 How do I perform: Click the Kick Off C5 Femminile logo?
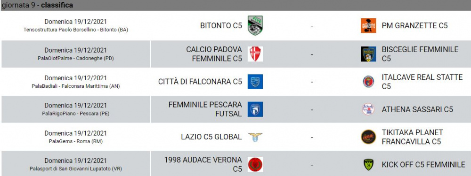368,165
